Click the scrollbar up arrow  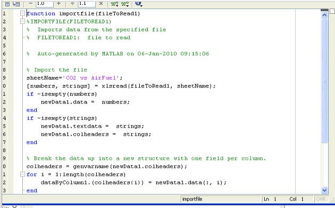click(324, 15)
